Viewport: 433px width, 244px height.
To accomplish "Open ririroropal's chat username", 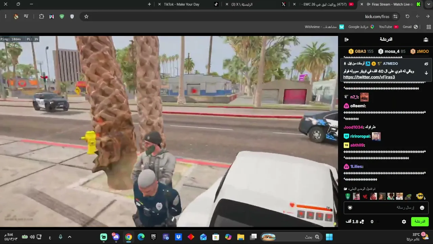I will tap(360, 137).
